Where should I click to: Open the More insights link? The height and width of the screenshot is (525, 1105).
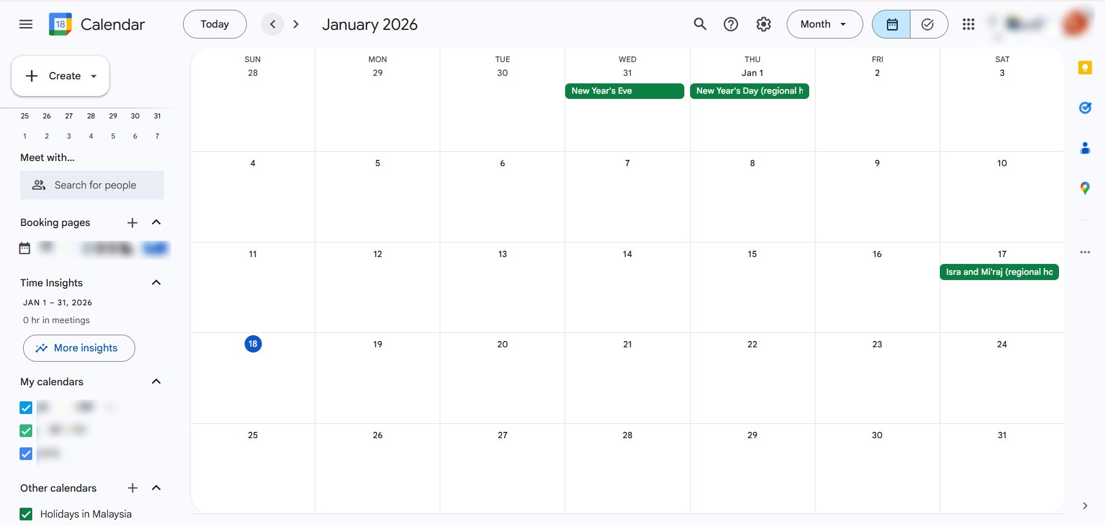pos(79,348)
